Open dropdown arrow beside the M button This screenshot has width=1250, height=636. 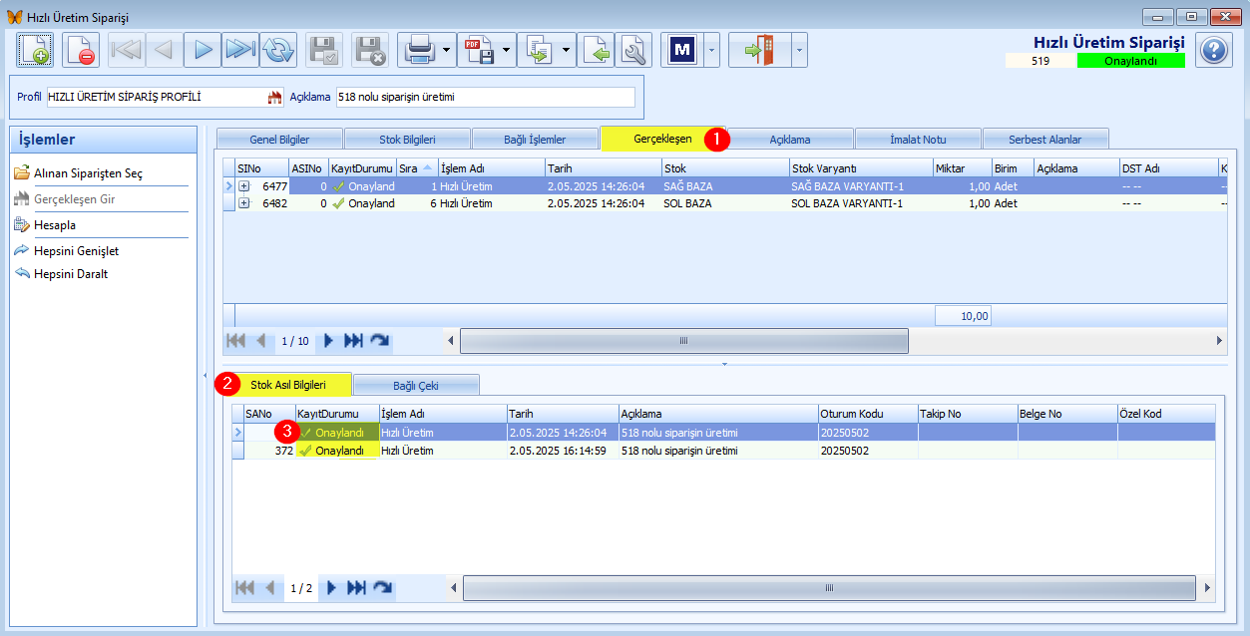[x=711, y=49]
